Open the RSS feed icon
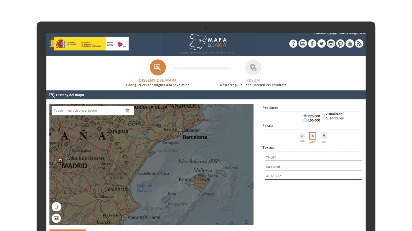The width and height of the screenshot is (412, 231). pos(359,44)
